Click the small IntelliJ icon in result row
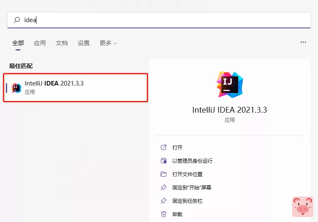This screenshot has width=318, height=222. pyautogui.click(x=16, y=88)
